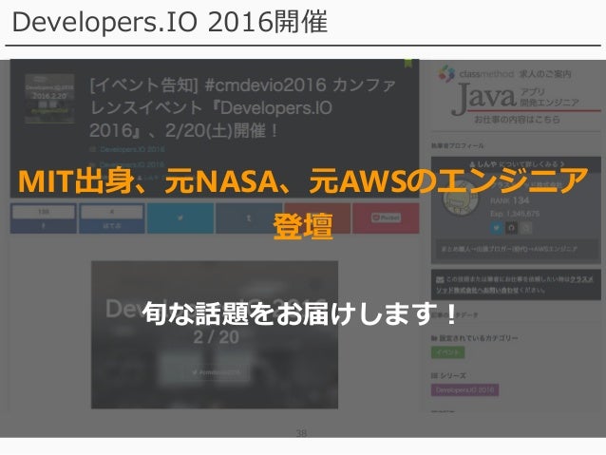Click the grey icon beside the GitHub icon
This screenshot has height=455, width=606.
pos(525,228)
